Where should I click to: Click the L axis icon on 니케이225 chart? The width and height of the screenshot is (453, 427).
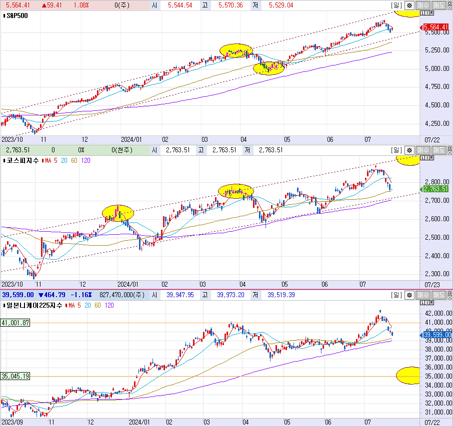422,303
